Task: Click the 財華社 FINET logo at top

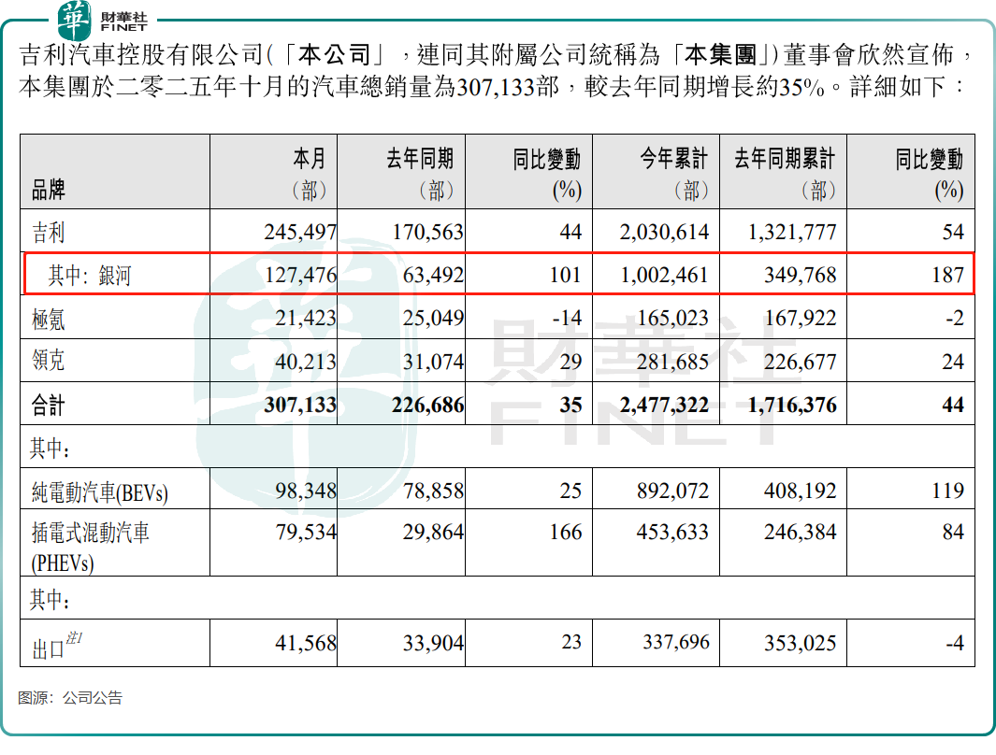Action: [x=102, y=18]
